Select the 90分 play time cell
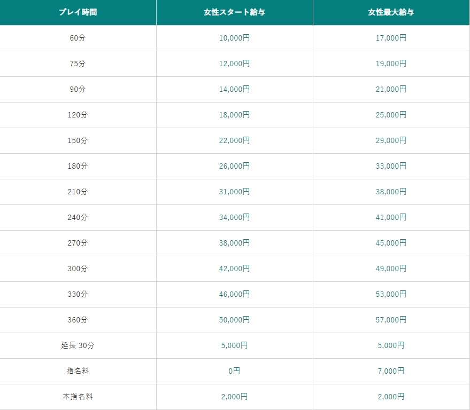The width and height of the screenshot is (470, 410). tap(78, 89)
